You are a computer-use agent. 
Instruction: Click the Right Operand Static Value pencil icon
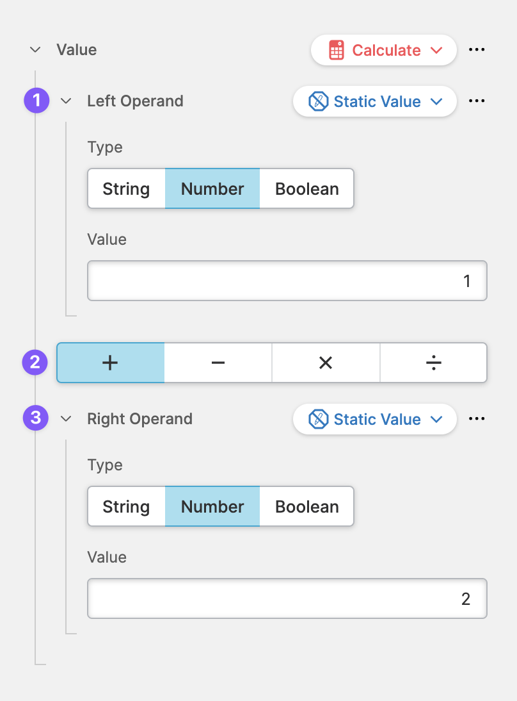(x=318, y=420)
